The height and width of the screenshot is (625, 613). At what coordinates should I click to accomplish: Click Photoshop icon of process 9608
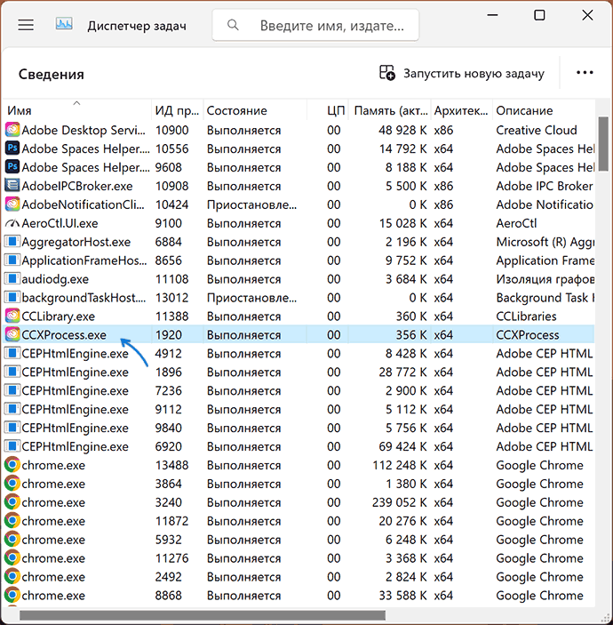pyautogui.click(x=12, y=167)
